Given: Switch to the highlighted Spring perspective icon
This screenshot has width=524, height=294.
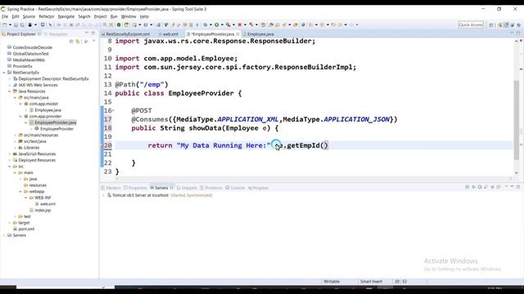Looking at the screenshot, I should click(x=506, y=25).
